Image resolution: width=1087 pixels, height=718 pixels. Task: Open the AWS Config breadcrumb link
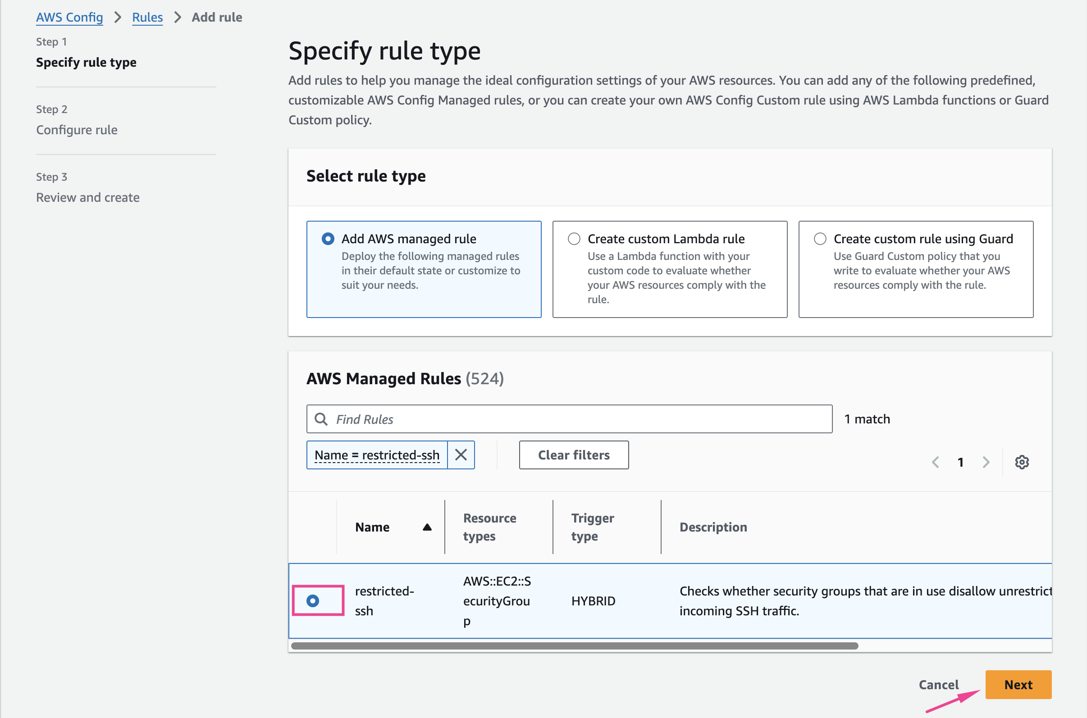(x=69, y=18)
